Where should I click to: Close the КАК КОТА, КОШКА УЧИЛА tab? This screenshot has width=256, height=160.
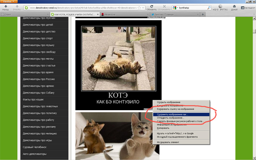[97, 14]
